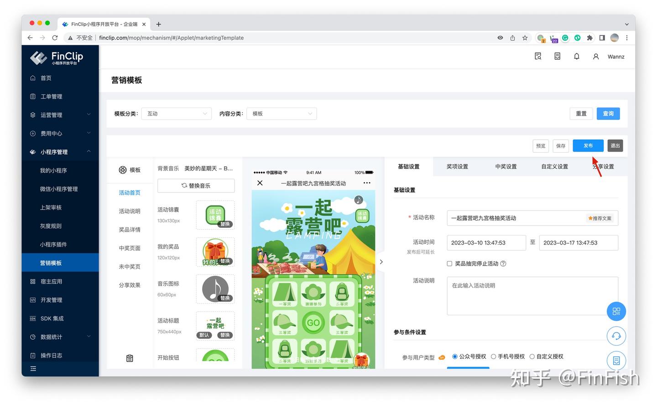
Task: Click the 保存 button
Action: [x=561, y=146]
